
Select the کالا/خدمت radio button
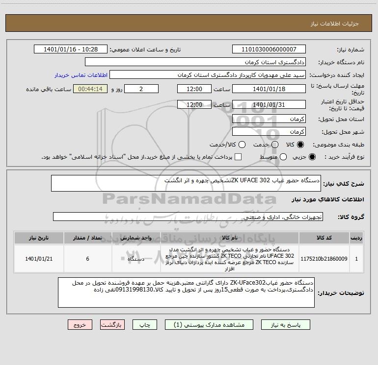tap(242, 145)
